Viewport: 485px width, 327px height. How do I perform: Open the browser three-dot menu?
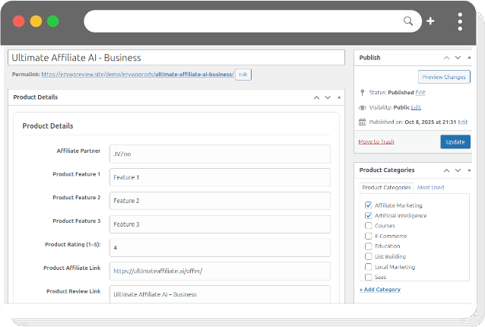click(x=460, y=21)
